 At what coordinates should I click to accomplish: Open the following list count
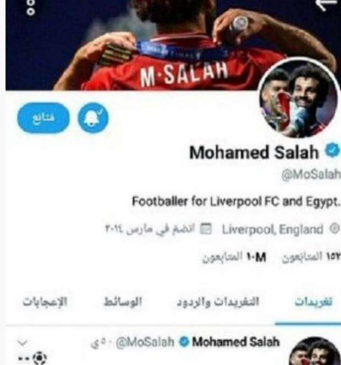(311, 257)
